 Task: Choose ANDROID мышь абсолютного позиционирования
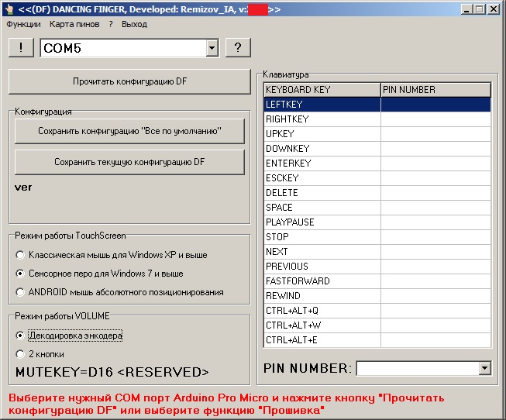pyautogui.click(x=20, y=292)
